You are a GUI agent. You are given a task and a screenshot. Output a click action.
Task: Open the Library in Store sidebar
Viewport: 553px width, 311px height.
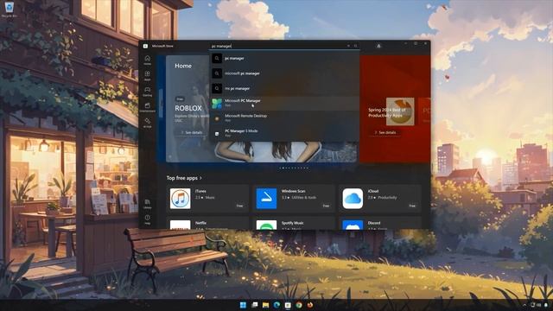pyautogui.click(x=148, y=204)
